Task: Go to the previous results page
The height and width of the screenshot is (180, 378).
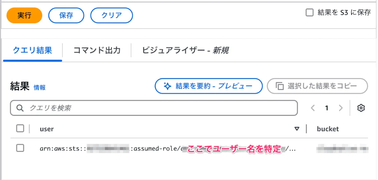Action: point(313,108)
